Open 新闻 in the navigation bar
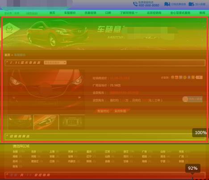 (202, 13)
